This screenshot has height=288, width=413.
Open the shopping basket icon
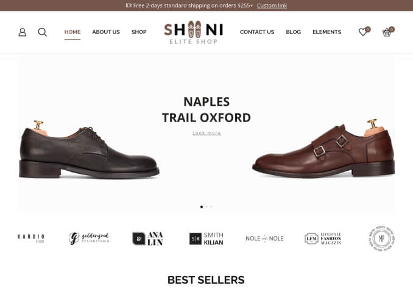click(387, 32)
